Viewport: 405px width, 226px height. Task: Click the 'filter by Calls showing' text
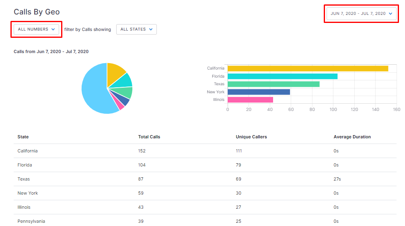tap(88, 29)
